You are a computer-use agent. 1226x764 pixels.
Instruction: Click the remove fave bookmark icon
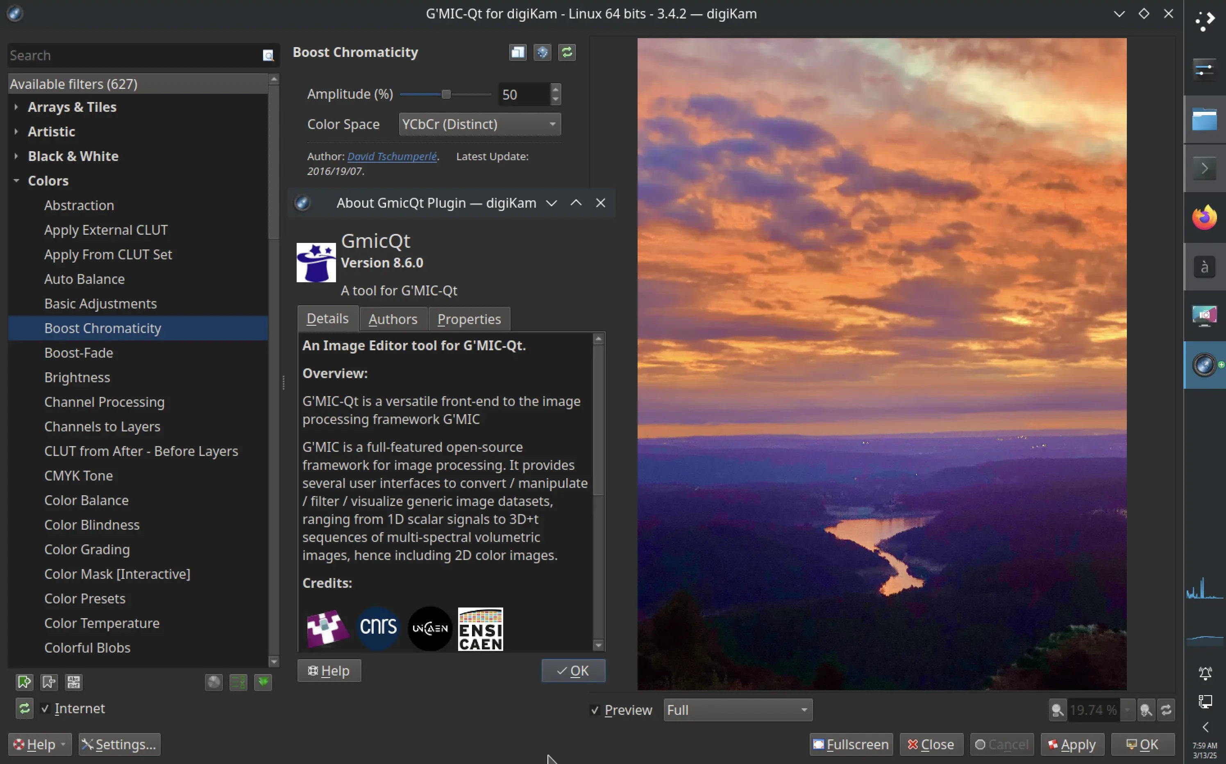[x=49, y=682]
